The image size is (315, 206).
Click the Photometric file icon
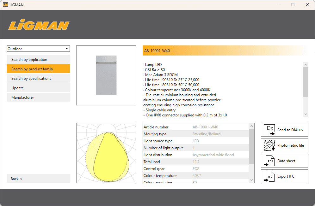click(x=269, y=145)
